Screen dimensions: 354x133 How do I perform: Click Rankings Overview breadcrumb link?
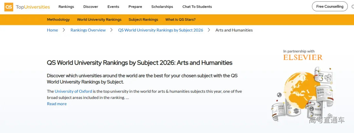[88, 30]
